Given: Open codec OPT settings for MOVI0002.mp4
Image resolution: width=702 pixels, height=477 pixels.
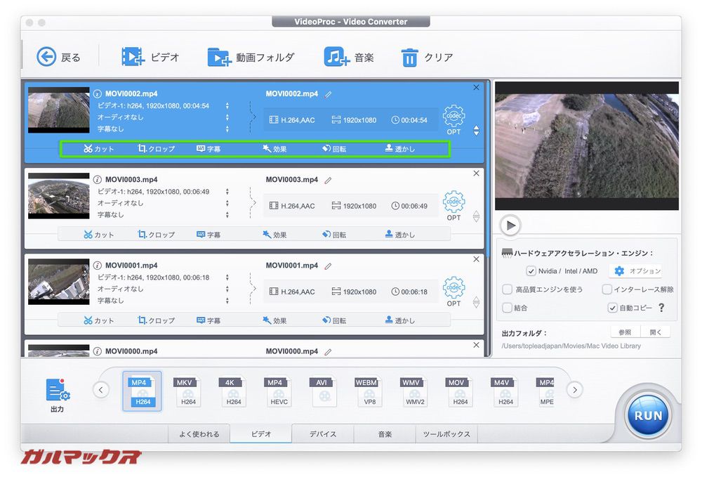Looking at the screenshot, I should click(x=453, y=119).
